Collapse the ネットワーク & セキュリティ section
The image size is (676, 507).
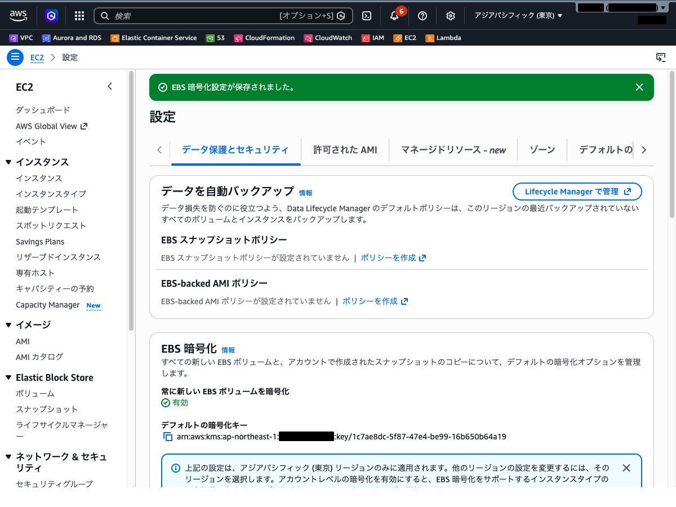click(8, 457)
